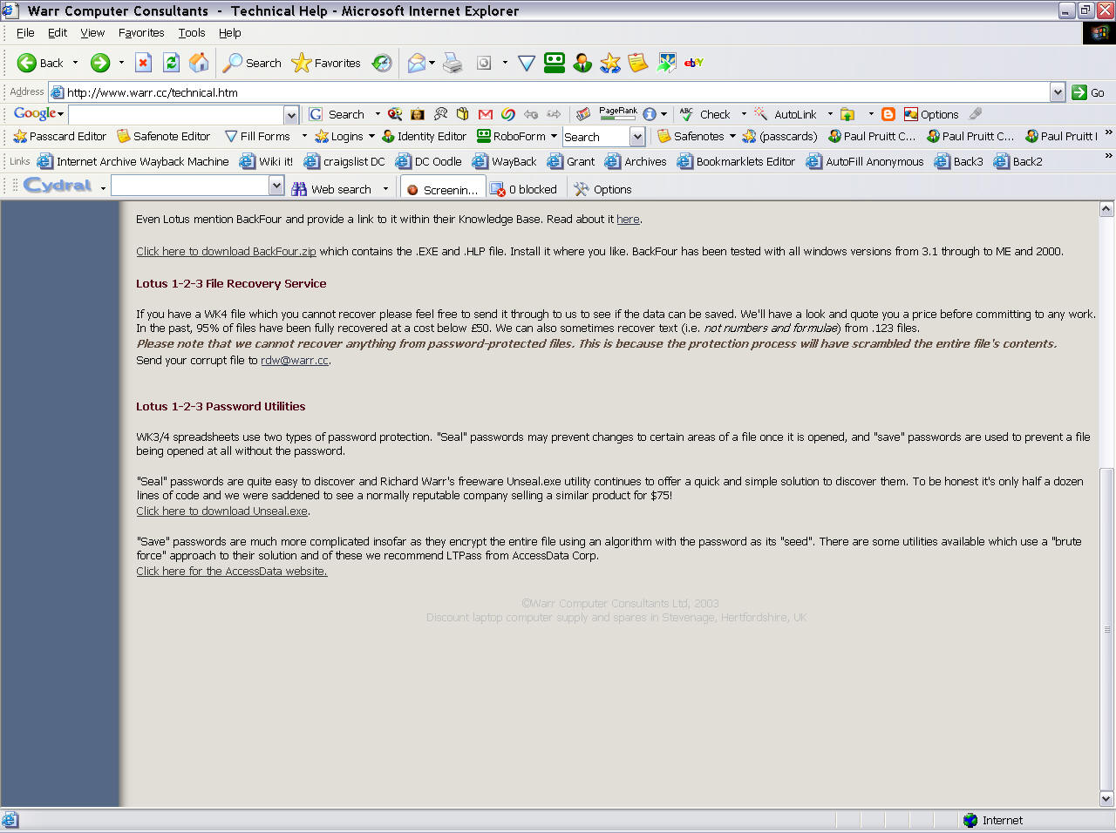1116x833 pixels.
Task: Open the Help menu
Action: tap(229, 33)
